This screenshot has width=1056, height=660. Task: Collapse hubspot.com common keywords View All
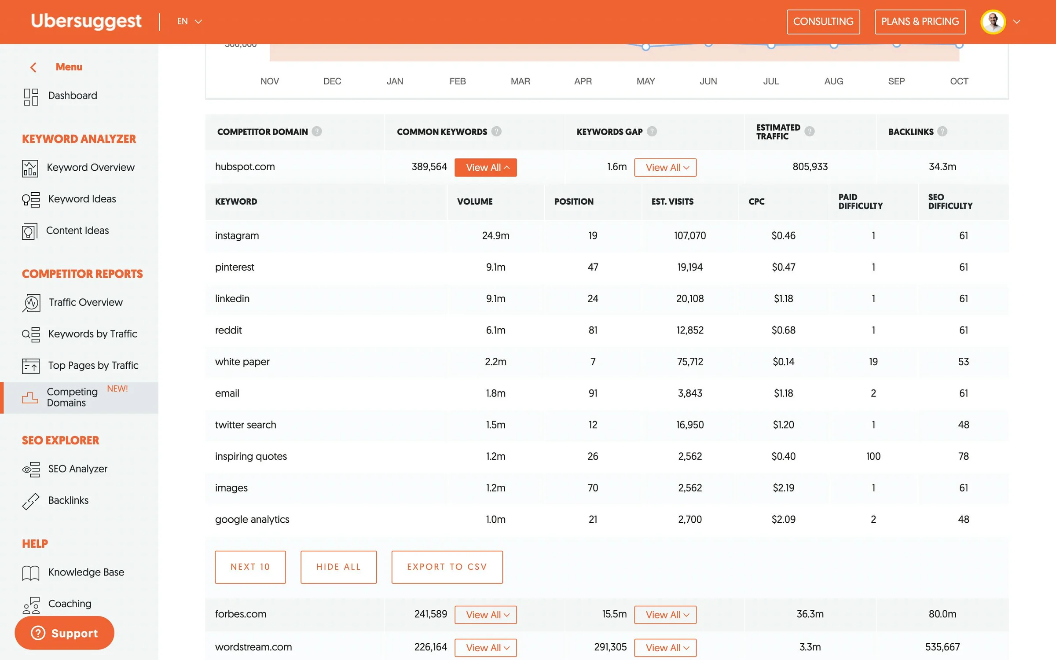click(485, 168)
